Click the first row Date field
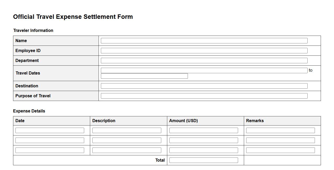Screen dimensions: 334x170 tap(50, 131)
